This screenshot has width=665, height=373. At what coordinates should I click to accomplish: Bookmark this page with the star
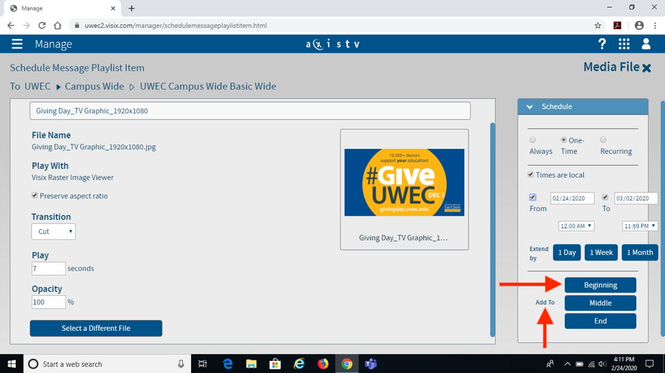(x=597, y=25)
